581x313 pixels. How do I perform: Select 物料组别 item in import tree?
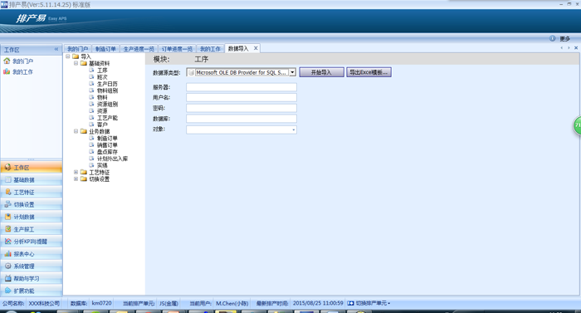[107, 90]
